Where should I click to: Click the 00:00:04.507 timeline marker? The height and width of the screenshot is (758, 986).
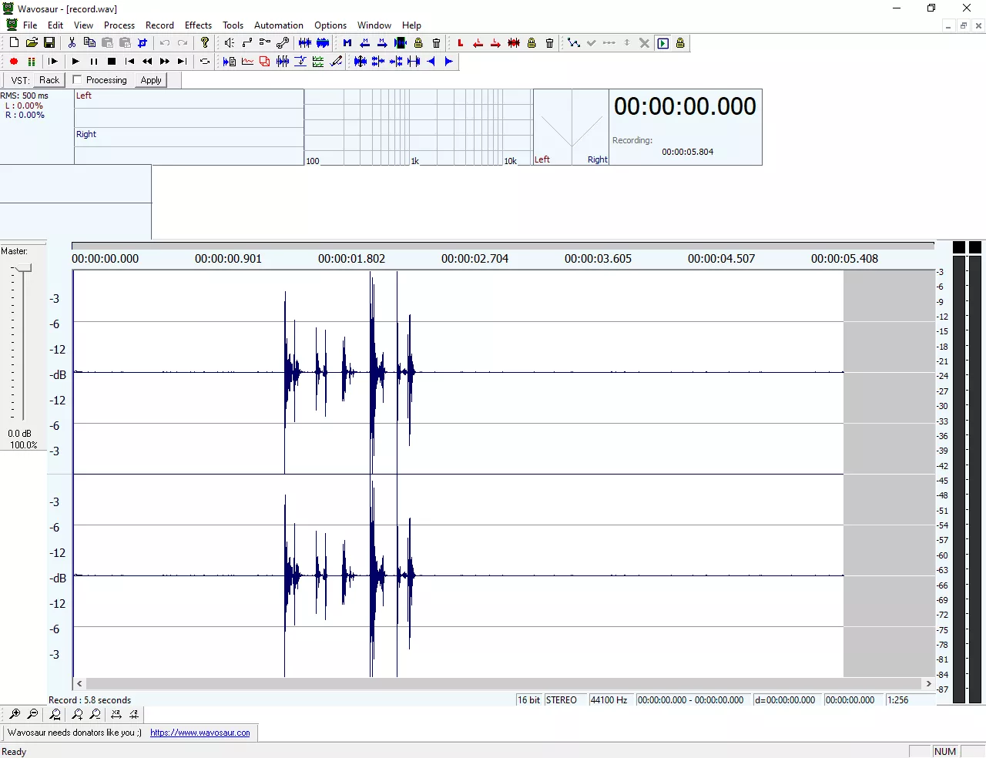pos(721,259)
